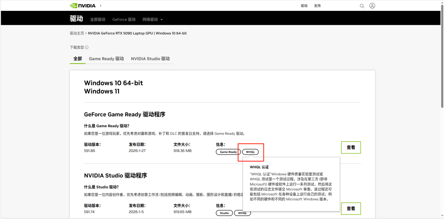Image resolution: width=444 pixels, height=219 pixels.
Task: Open GeForce 驱动 in the navigation bar
Action: (124, 20)
